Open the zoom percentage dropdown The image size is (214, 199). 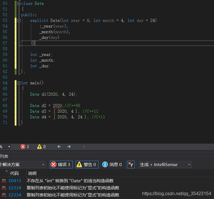point(9,147)
